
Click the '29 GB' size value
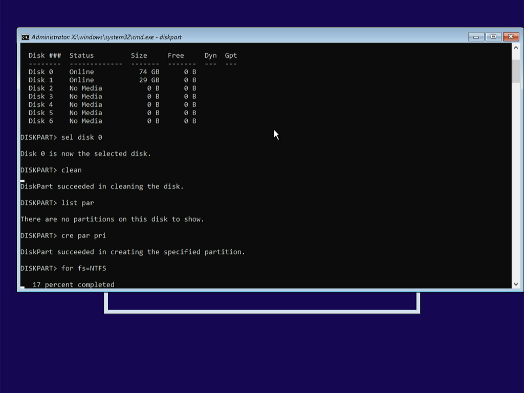point(149,80)
